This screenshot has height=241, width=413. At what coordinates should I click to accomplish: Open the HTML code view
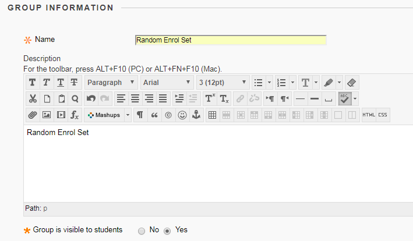tap(369, 115)
